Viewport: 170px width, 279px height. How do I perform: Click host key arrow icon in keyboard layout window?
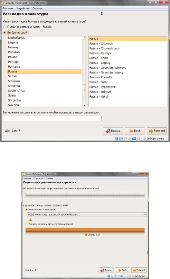149,139
